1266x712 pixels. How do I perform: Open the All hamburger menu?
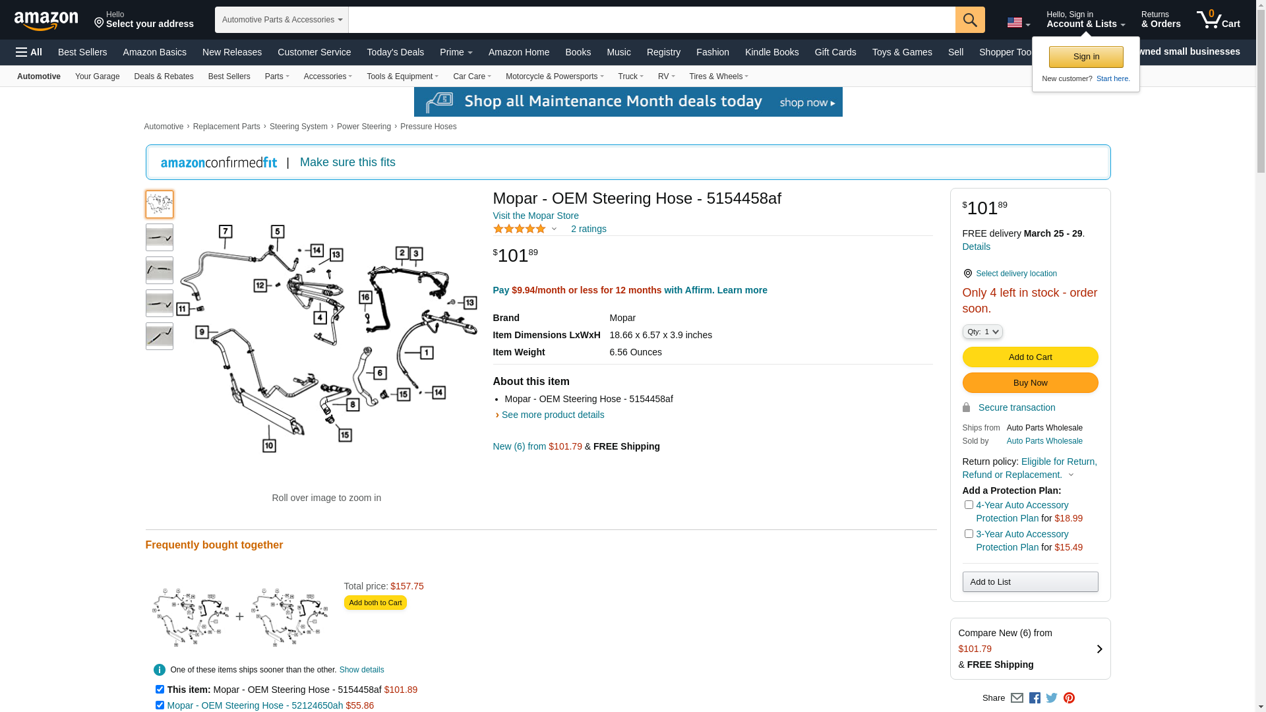(29, 52)
